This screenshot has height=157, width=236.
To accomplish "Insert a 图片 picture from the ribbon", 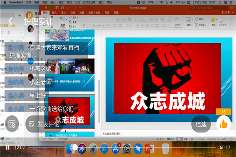I will pyautogui.click(x=188, y=22).
